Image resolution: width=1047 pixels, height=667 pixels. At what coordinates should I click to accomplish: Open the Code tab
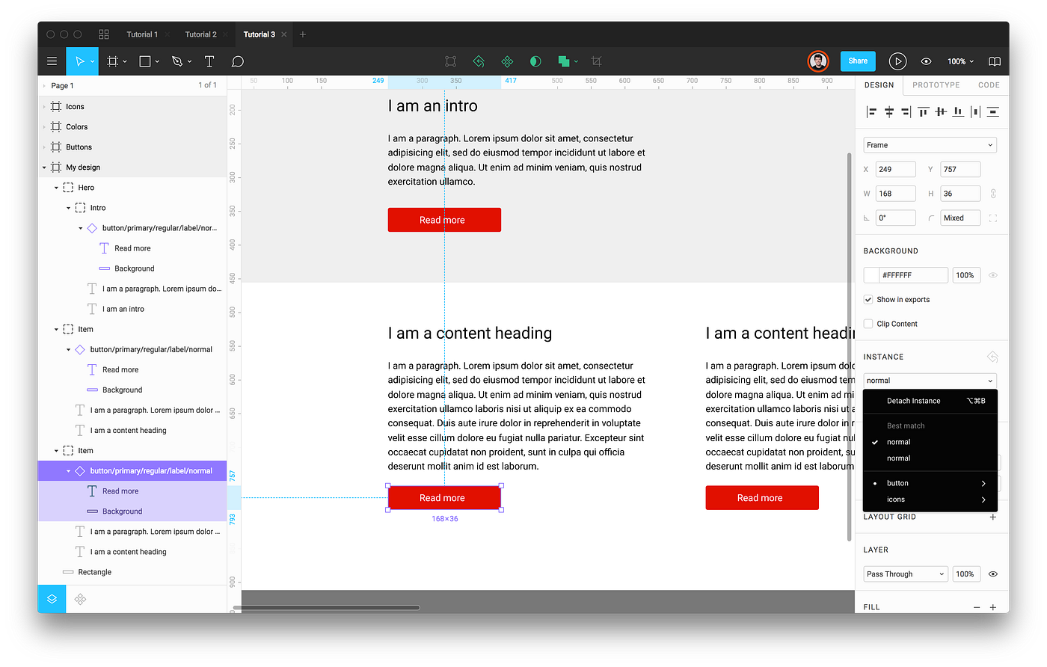(x=989, y=85)
